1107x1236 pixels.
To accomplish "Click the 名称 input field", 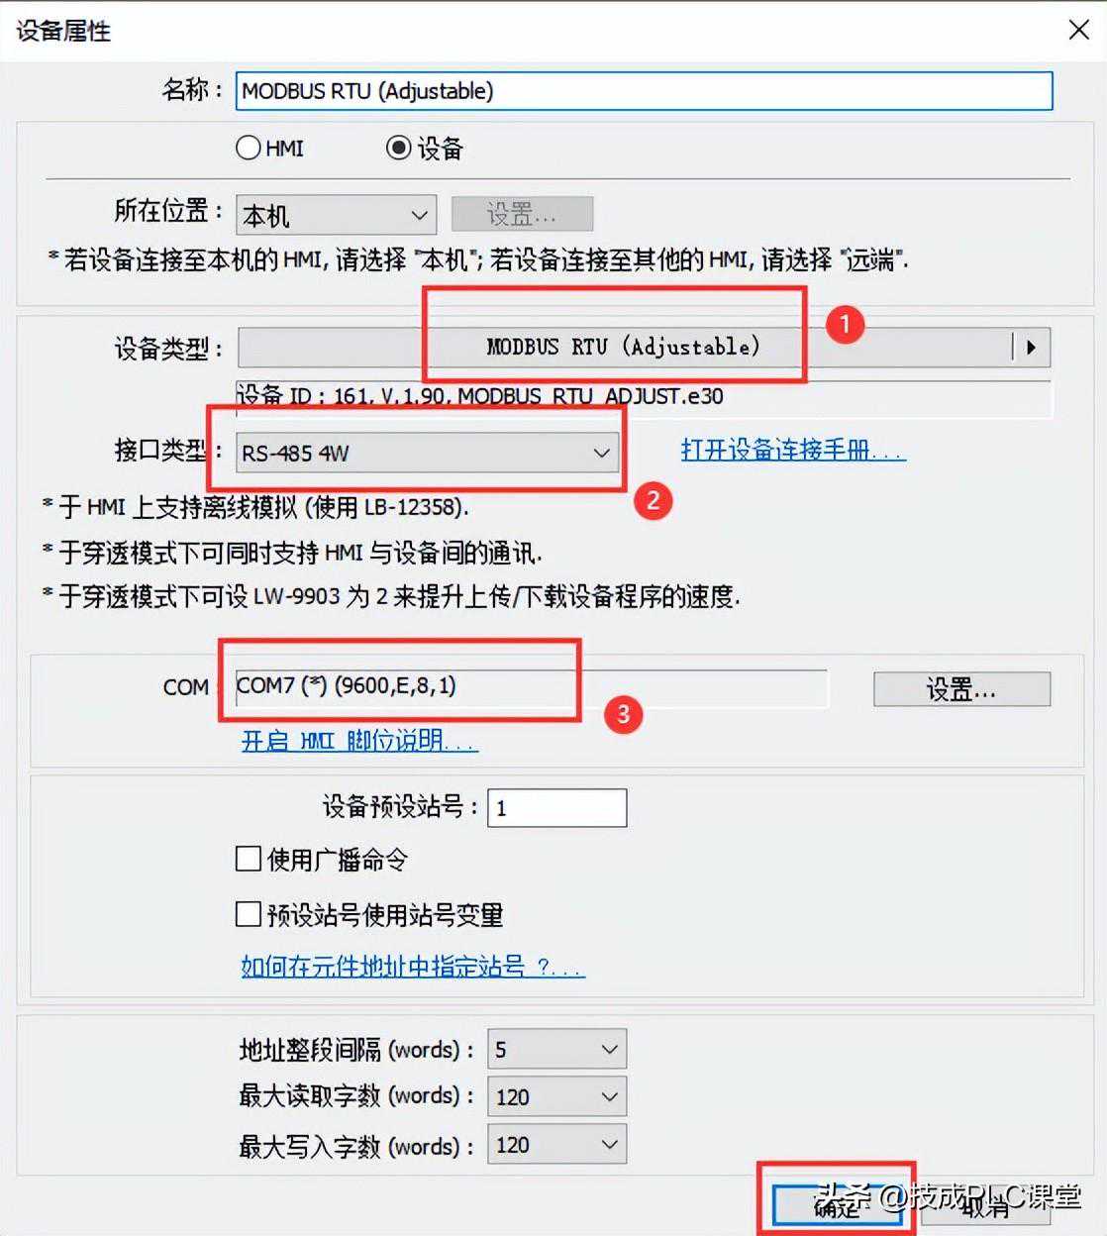I will (x=644, y=91).
